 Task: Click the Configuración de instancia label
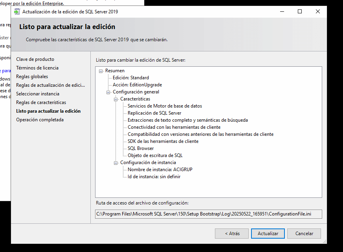pyautogui.click(x=148, y=163)
